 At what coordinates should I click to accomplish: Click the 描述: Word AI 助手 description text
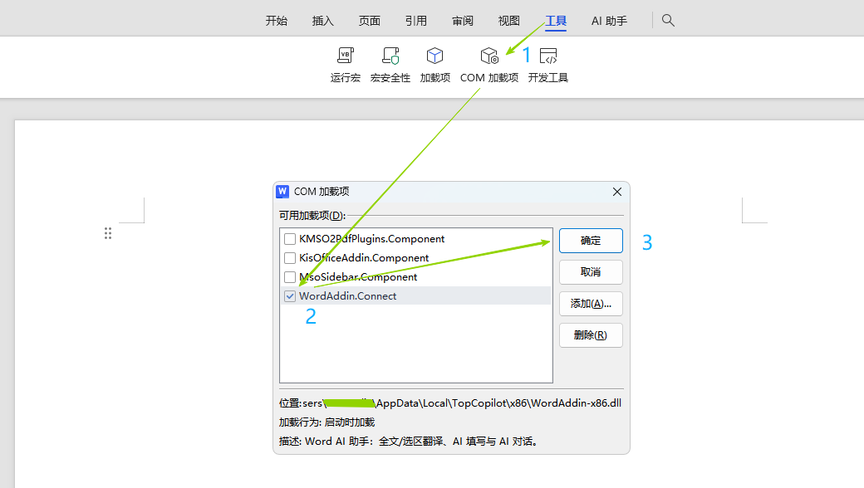[x=408, y=442]
